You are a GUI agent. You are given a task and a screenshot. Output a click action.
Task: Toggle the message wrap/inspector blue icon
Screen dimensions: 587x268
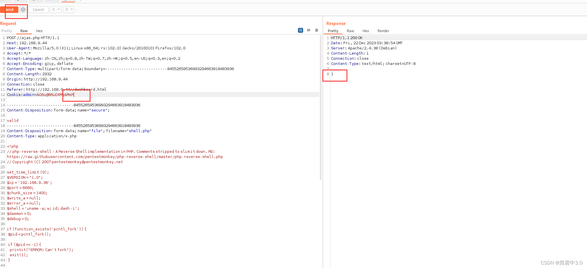tap(301, 30)
